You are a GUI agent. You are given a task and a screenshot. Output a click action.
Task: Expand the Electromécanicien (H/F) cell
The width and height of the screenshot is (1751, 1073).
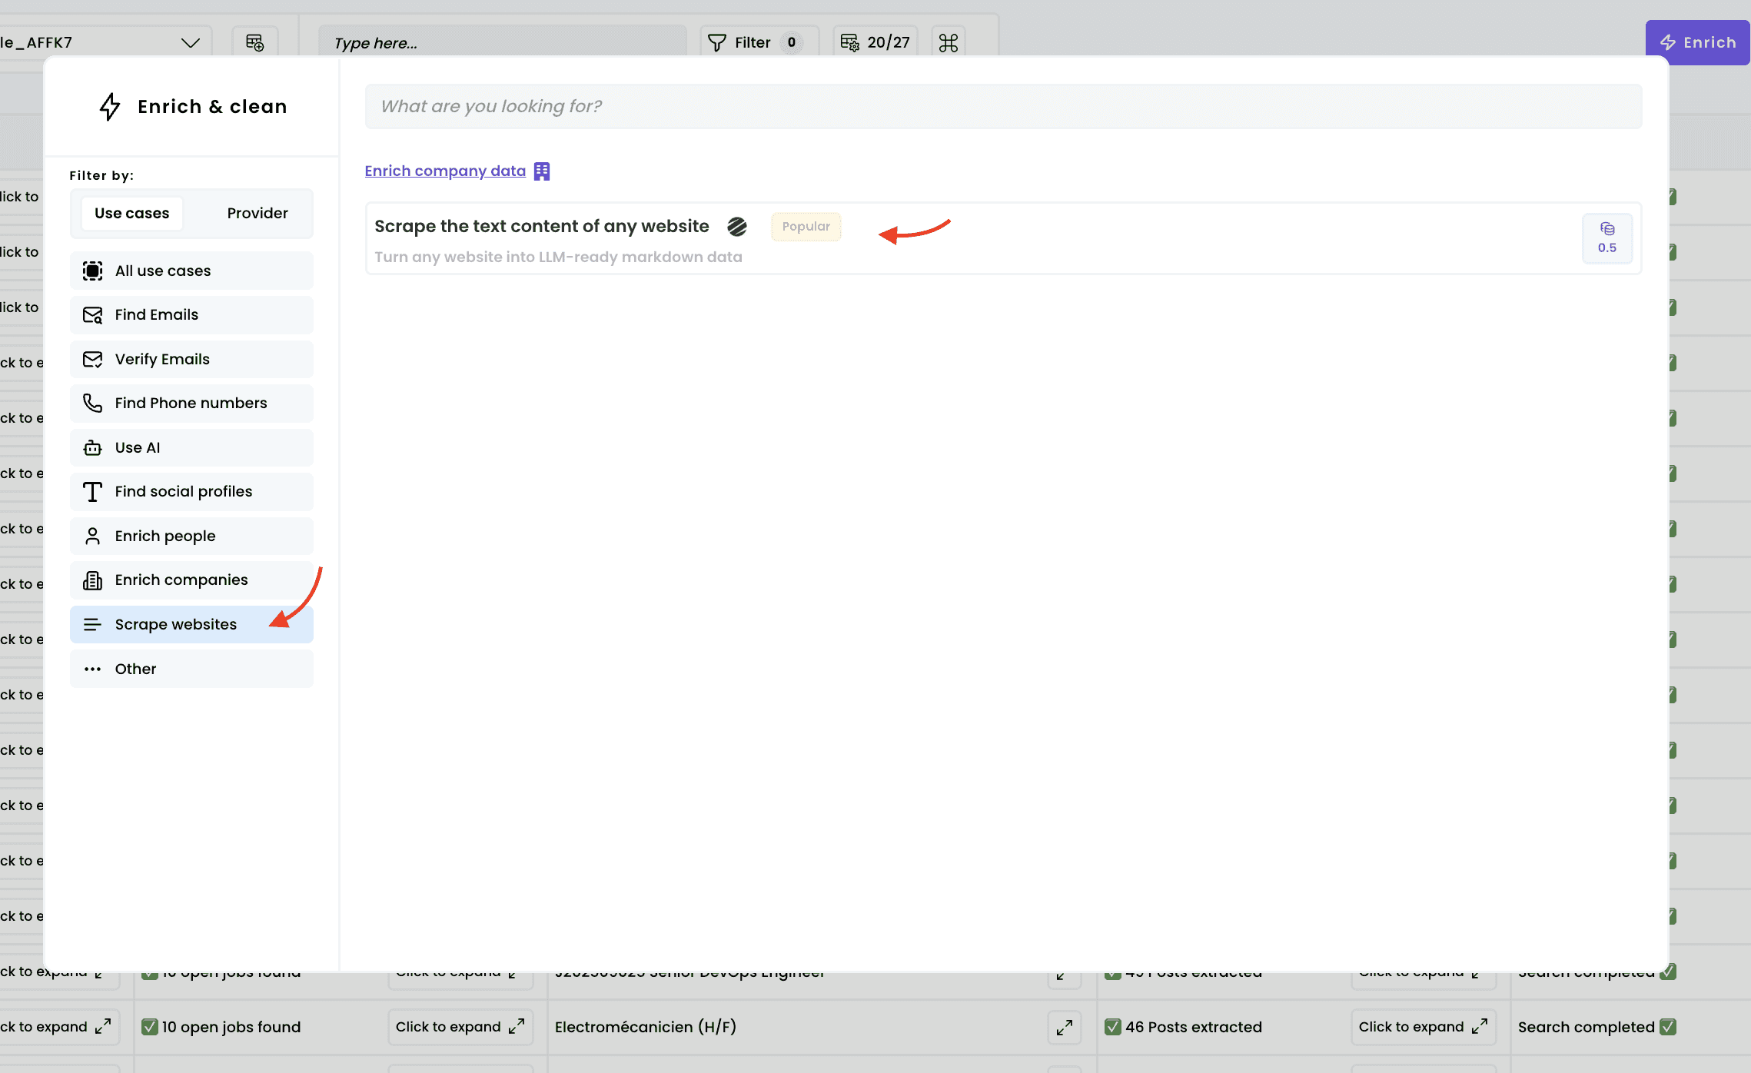point(1064,1027)
